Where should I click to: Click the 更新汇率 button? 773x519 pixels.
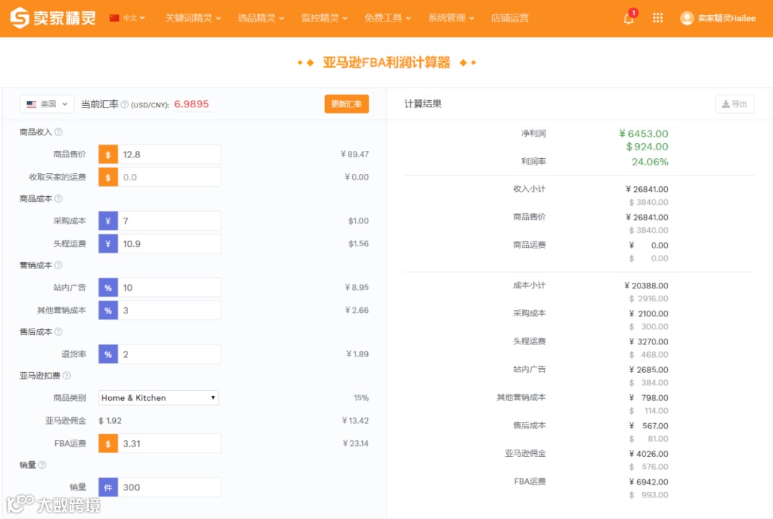pos(346,104)
